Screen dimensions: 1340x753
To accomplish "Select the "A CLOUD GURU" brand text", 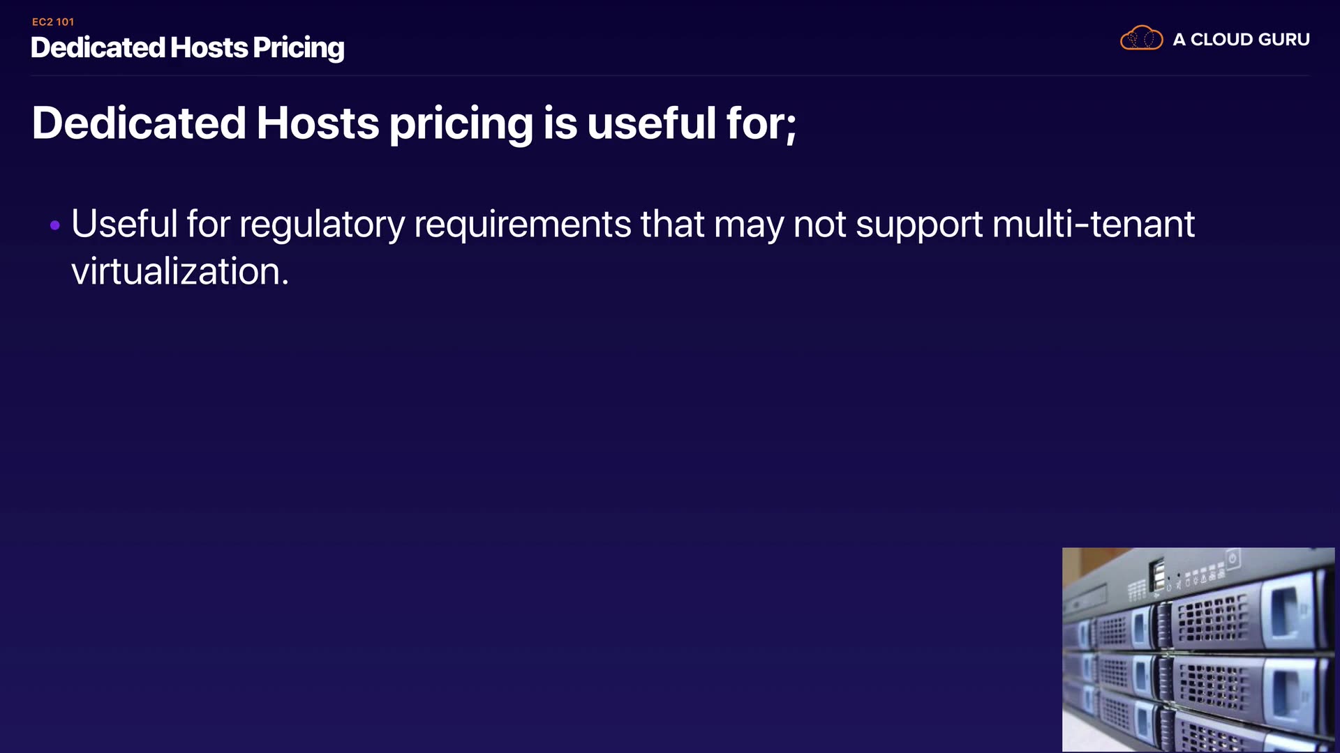I will [1241, 40].
